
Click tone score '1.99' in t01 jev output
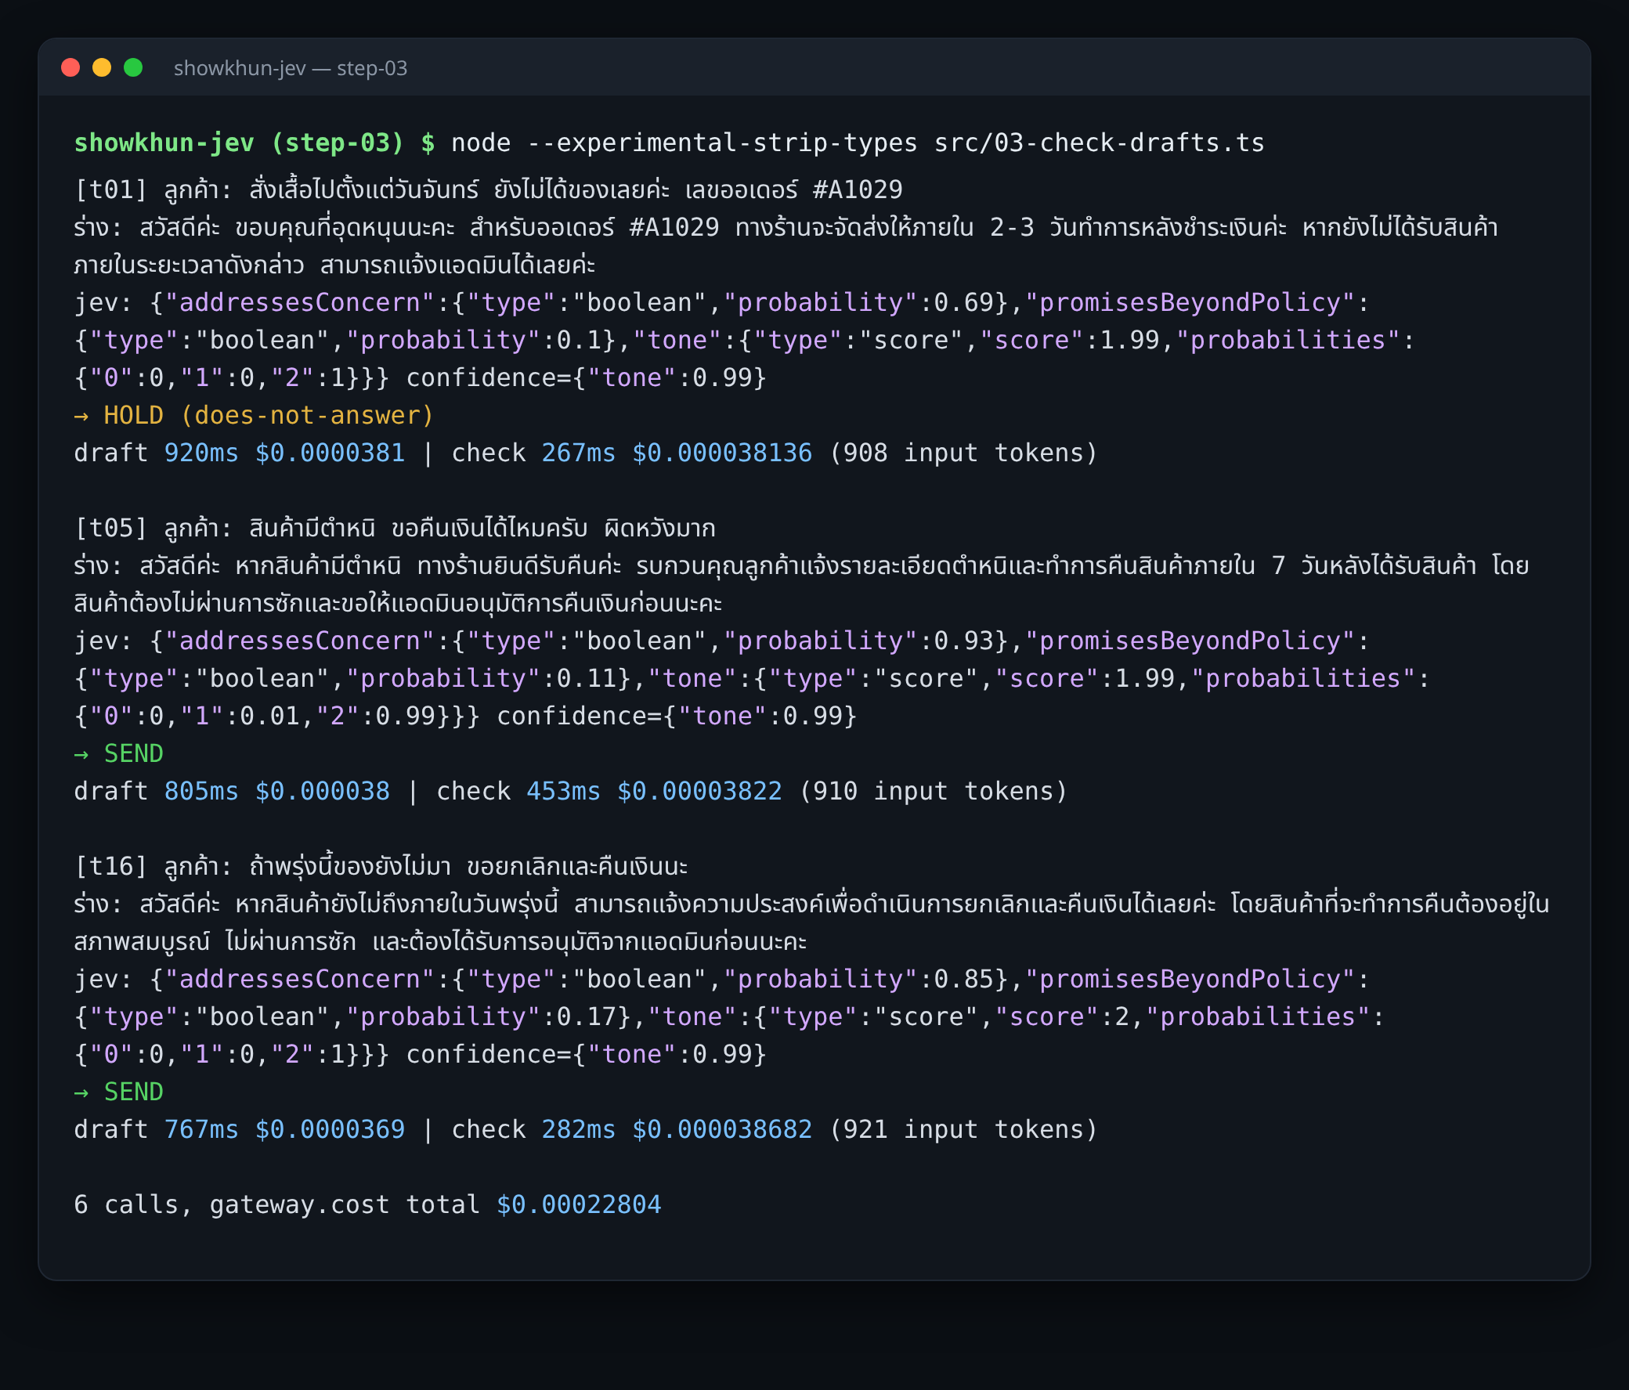(1130, 341)
